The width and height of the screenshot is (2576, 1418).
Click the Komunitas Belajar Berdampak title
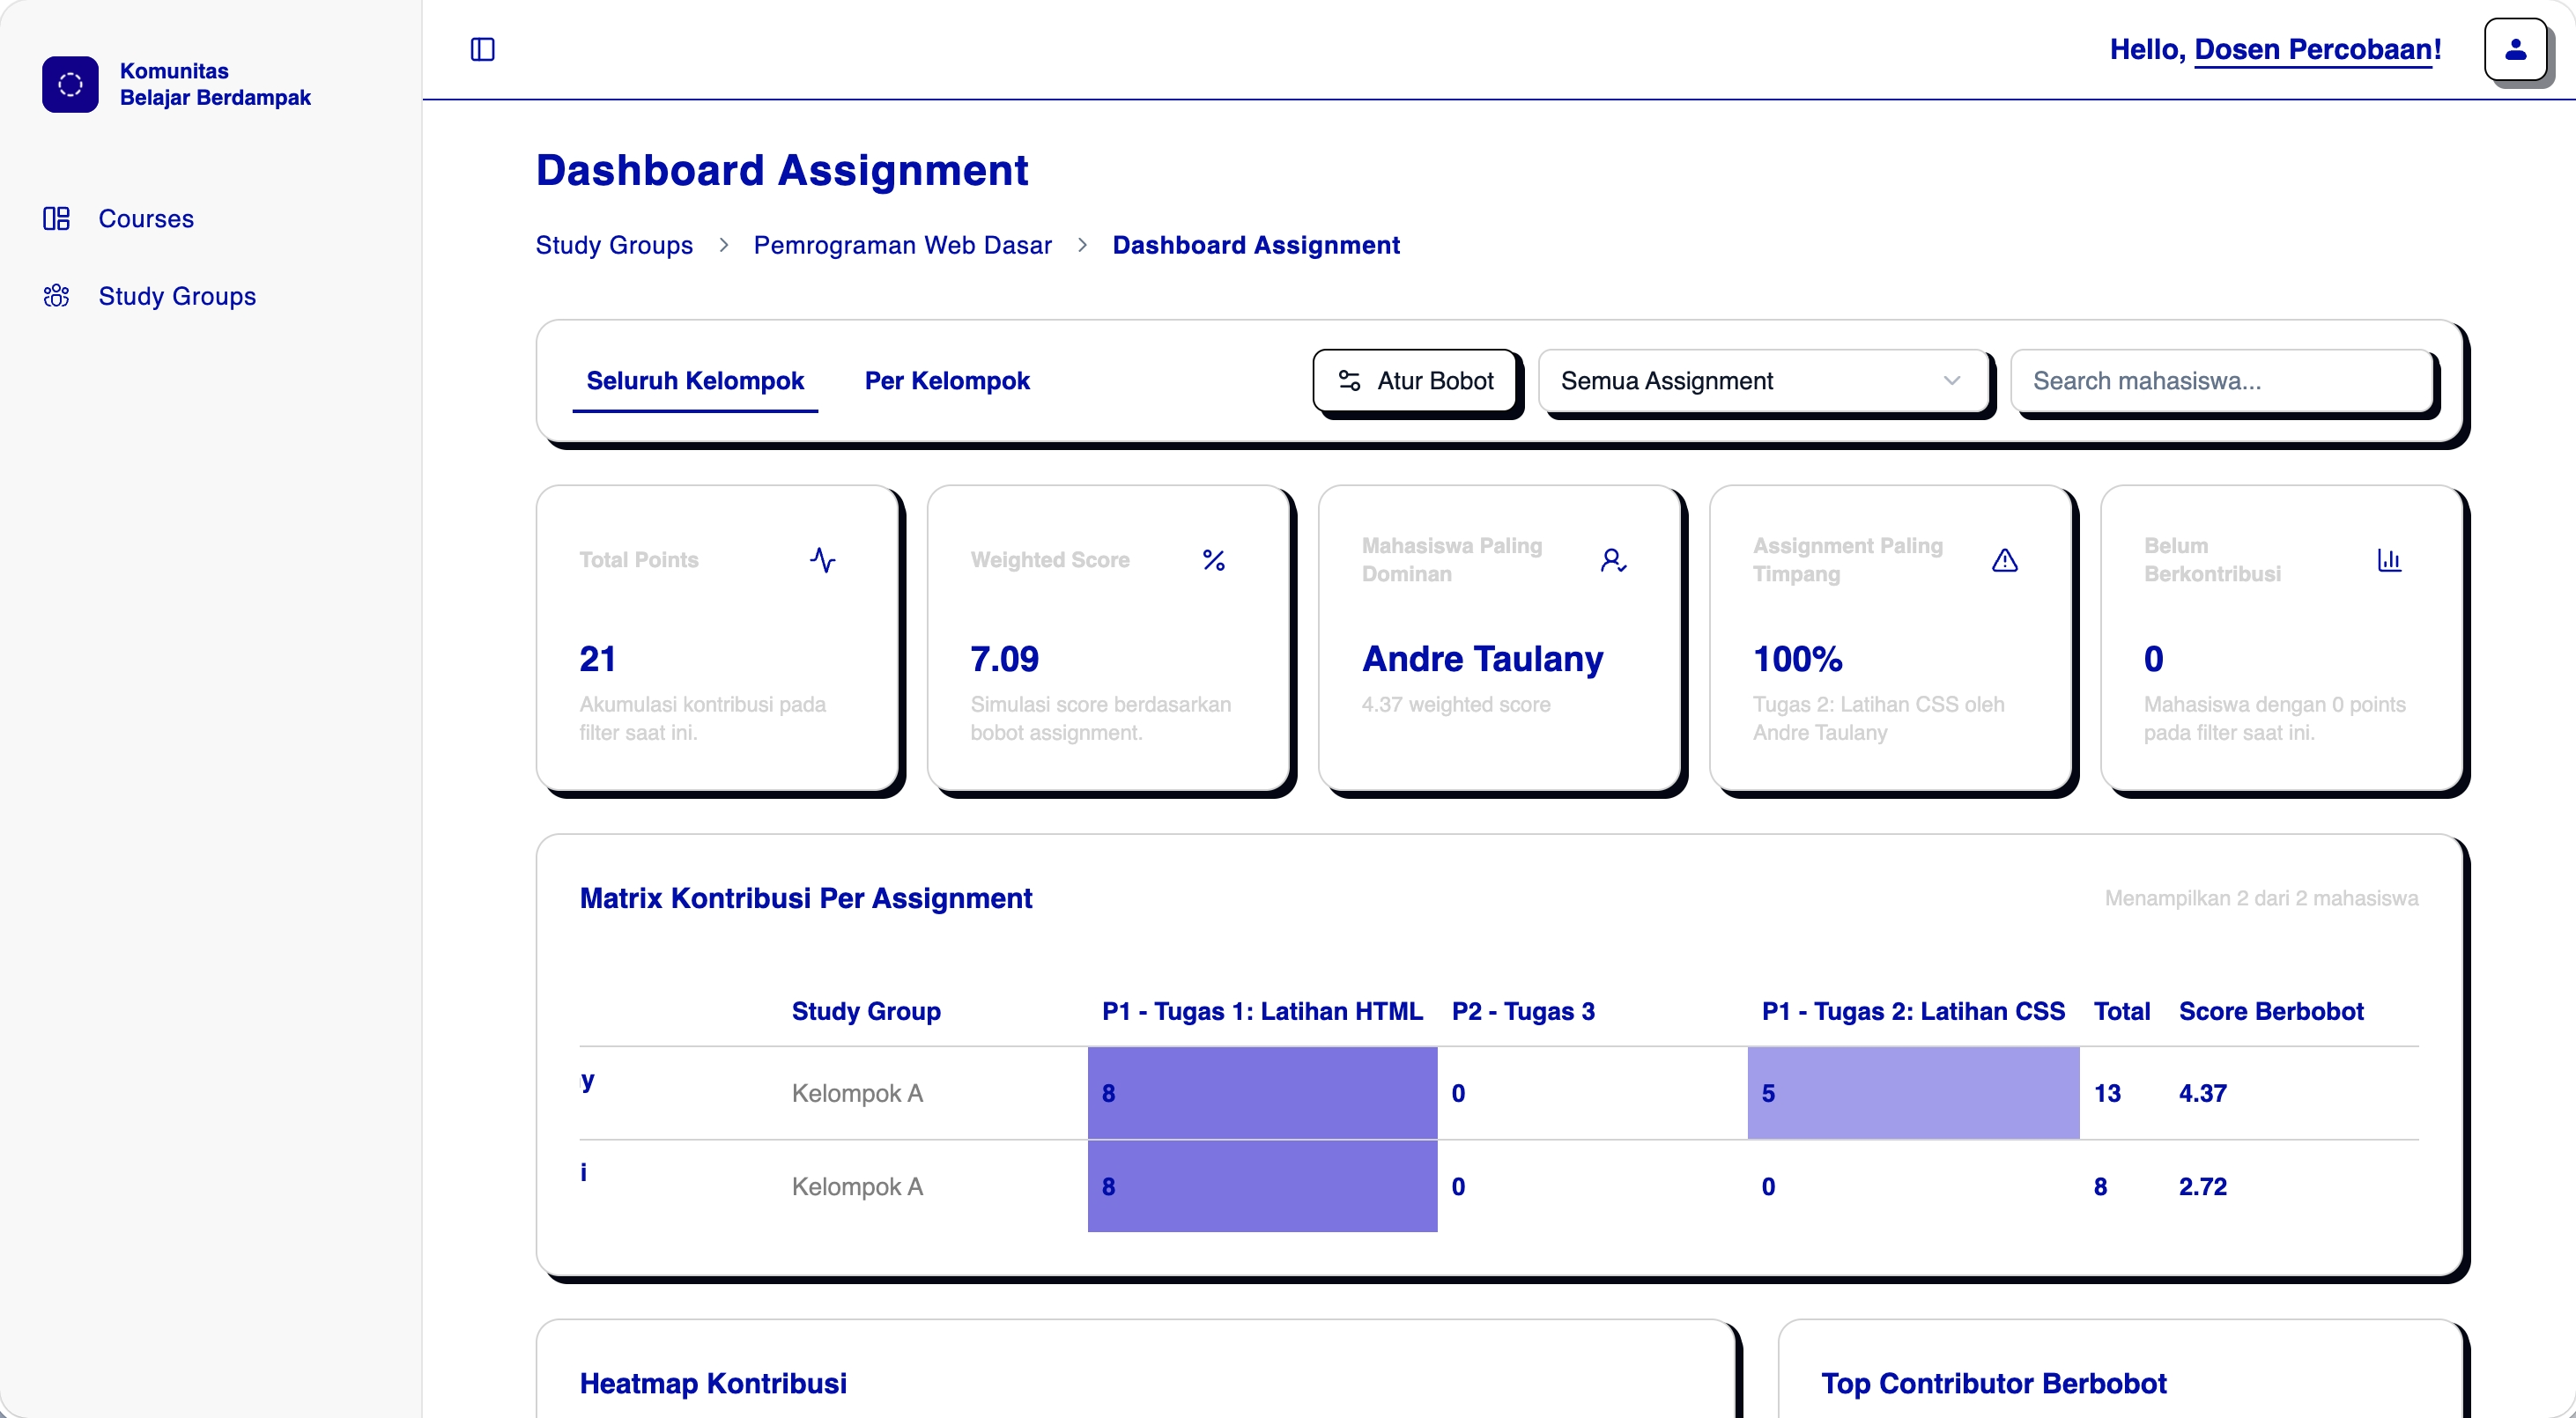pyautogui.click(x=215, y=84)
